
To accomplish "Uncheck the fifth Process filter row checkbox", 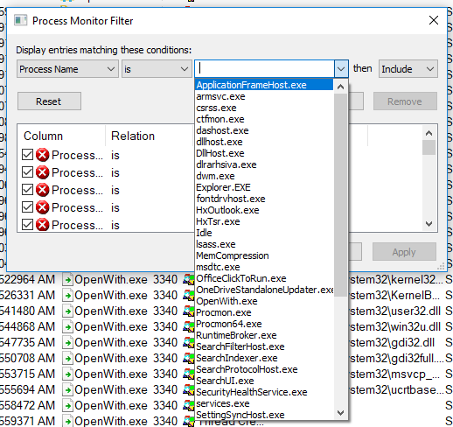I will [27, 225].
